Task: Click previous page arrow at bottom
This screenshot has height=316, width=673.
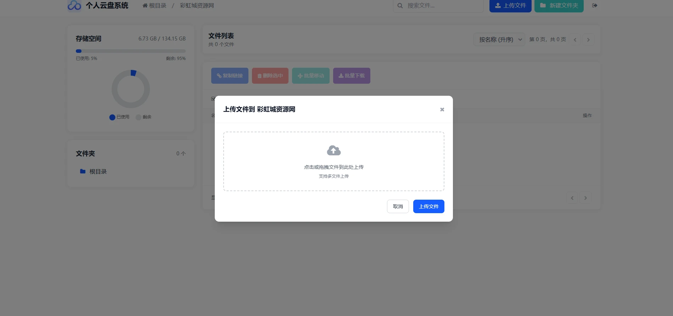Action: [572, 198]
